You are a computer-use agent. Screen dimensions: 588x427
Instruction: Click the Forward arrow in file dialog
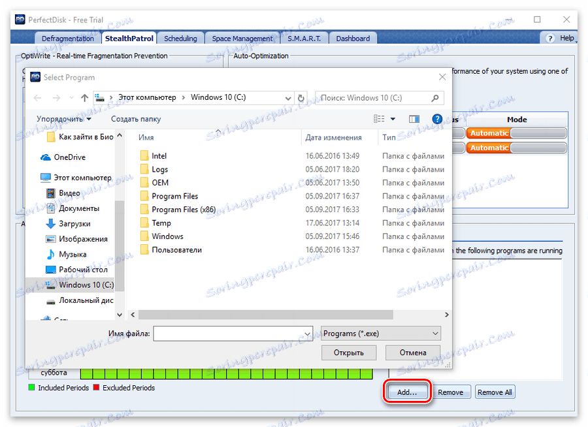[56, 98]
